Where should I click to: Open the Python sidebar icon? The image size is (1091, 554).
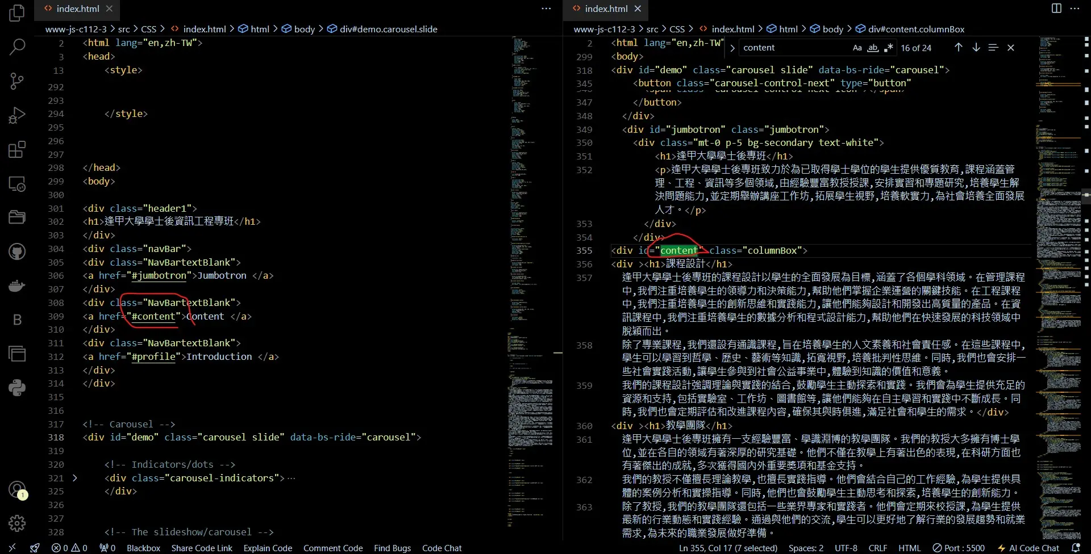tap(17, 388)
